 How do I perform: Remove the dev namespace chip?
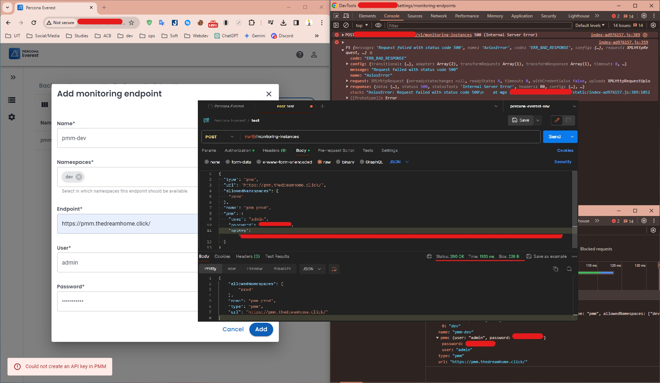[79, 177]
